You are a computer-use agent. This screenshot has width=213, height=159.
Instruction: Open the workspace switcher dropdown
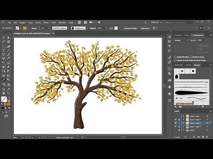click(x=156, y=23)
